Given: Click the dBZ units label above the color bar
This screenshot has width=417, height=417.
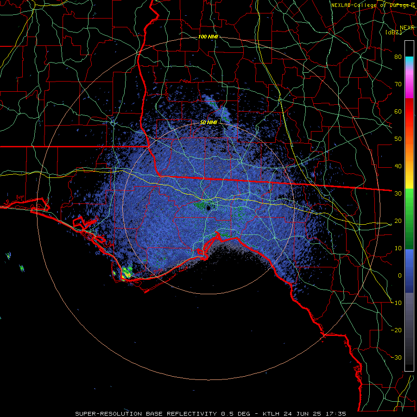Looking at the screenshot, I should pos(394,32).
